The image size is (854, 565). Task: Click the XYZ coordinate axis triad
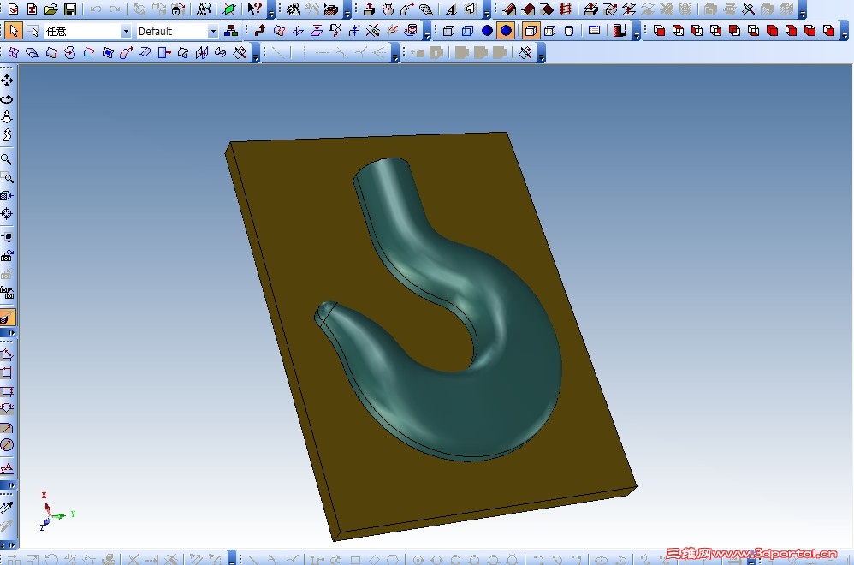pos(56,512)
